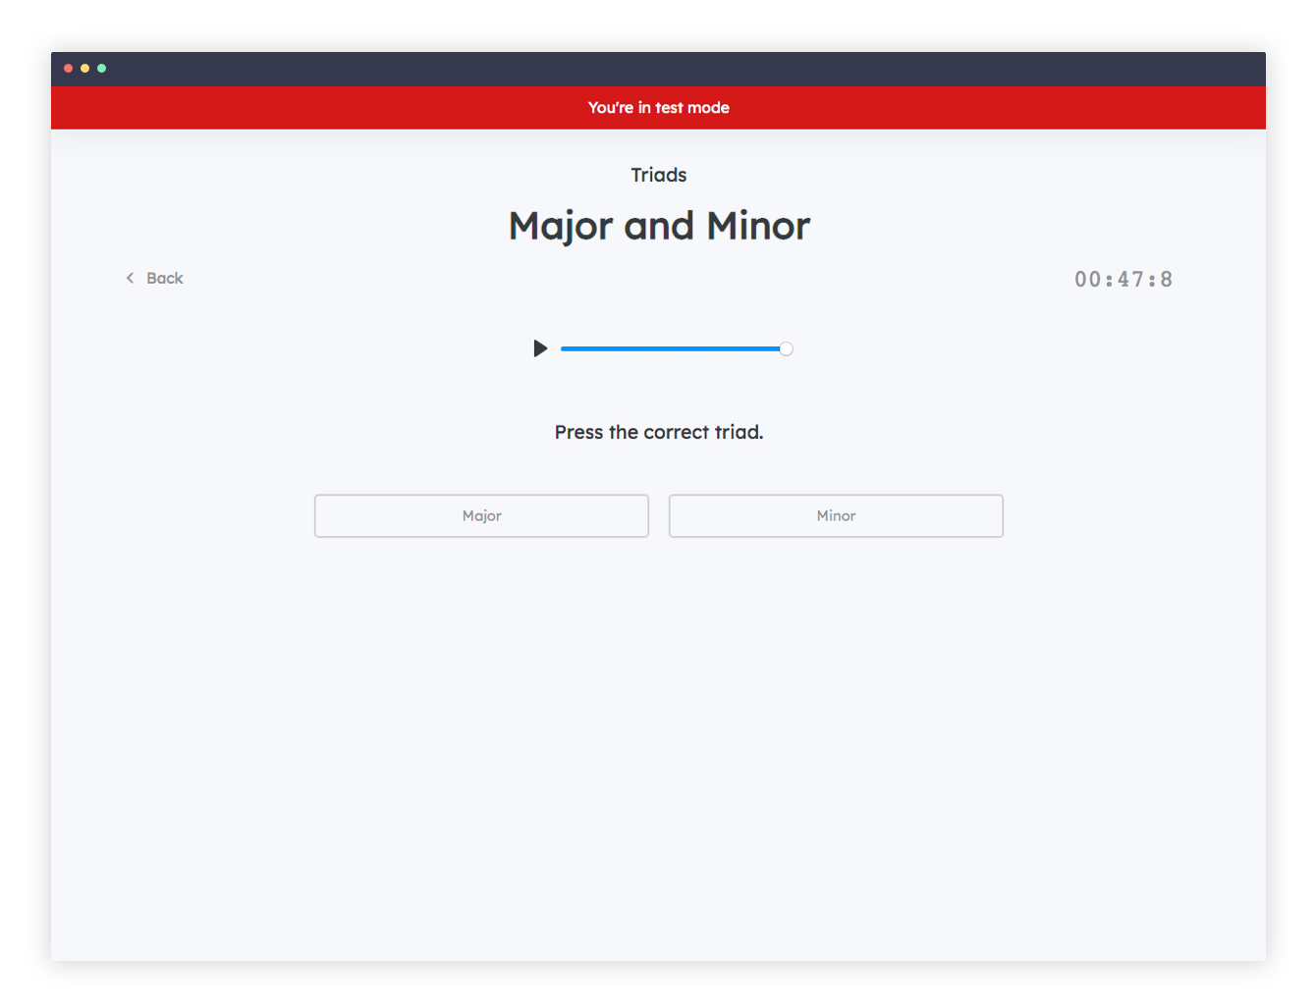Screen dimensions: 1316x1008
Task: Click the 00:47:8 countdown timer
Action: tap(1124, 280)
